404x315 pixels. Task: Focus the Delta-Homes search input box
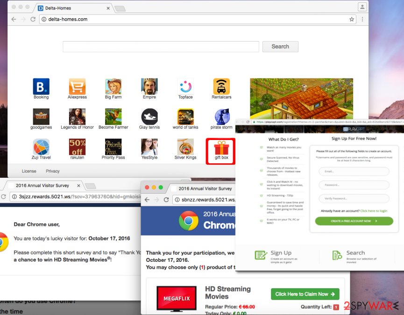click(x=161, y=47)
